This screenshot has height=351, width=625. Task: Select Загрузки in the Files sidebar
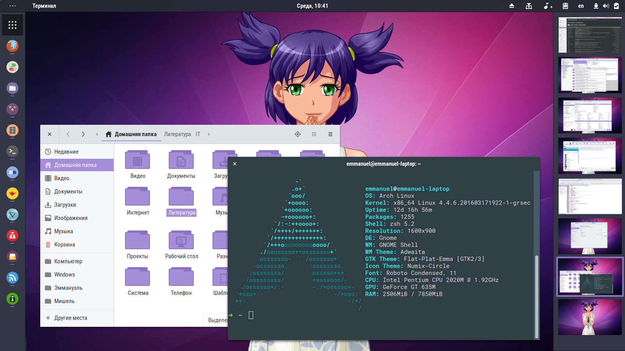[x=77, y=205]
